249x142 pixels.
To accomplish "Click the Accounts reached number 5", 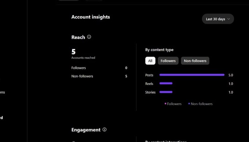I will [x=74, y=52].
